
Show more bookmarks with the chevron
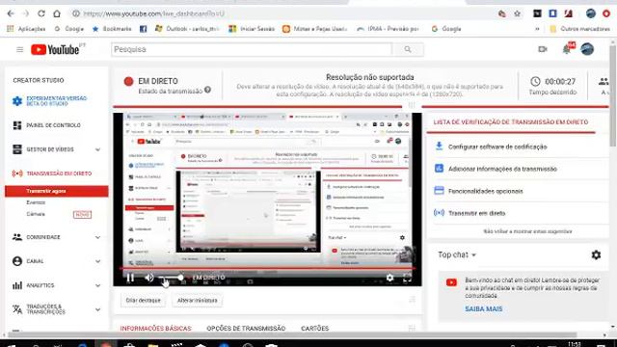[537, 29]
